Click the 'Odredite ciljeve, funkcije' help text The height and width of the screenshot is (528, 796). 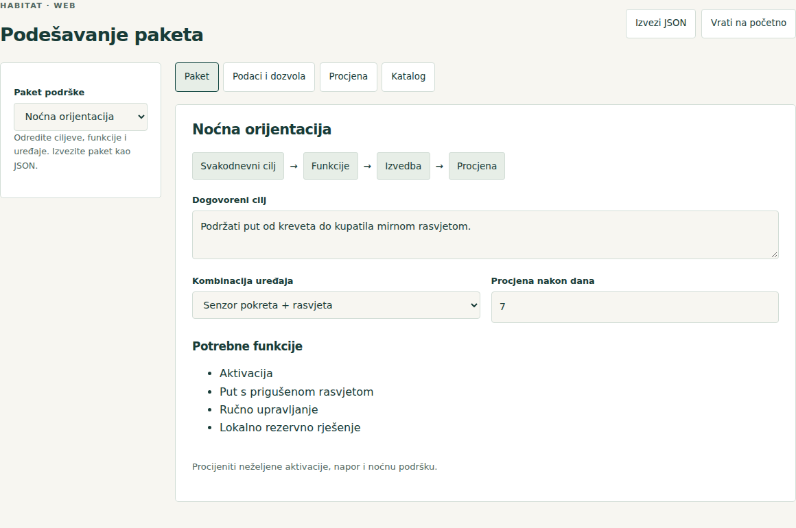72,152
